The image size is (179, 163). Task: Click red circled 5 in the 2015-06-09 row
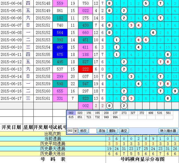click(146, 40)
